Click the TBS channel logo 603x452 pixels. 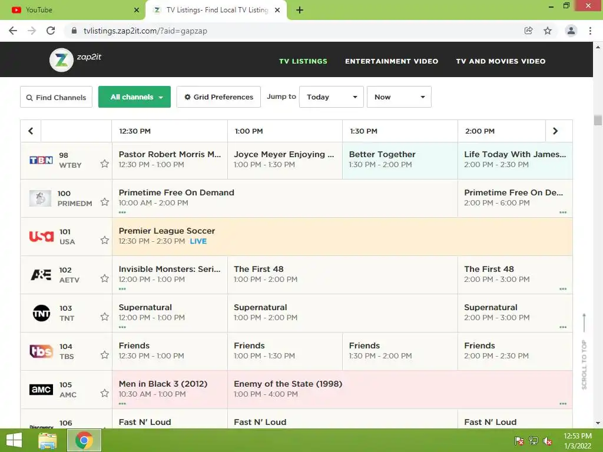coord(41,351)
